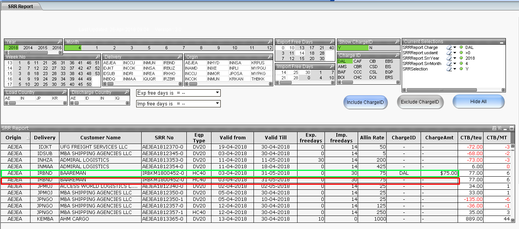Toggle the DAL value in Charge ID
The width and height of the screenshot is (519, 229).
(x=342, y=61)
